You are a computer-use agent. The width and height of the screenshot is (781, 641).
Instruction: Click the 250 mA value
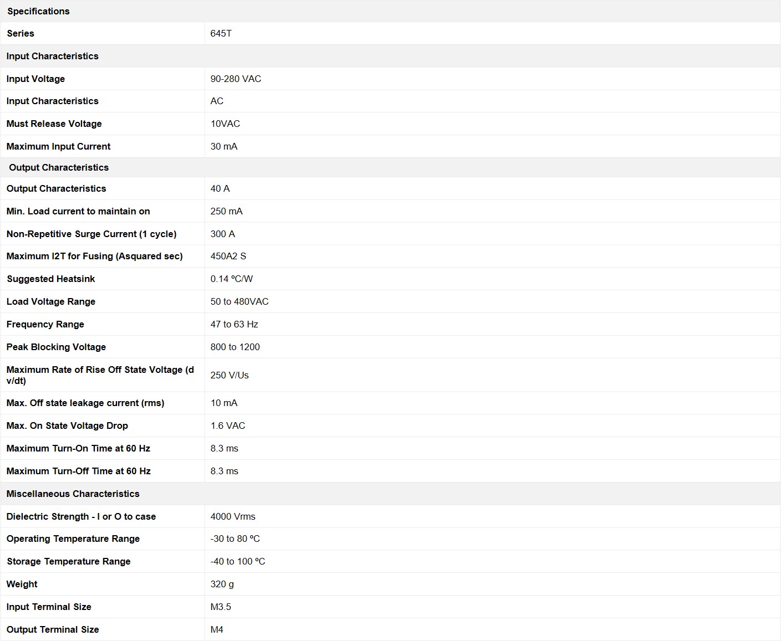[x=226, y=211]
